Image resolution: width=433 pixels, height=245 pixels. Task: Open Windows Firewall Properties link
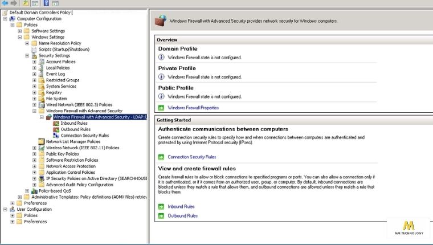click(193, 108)
